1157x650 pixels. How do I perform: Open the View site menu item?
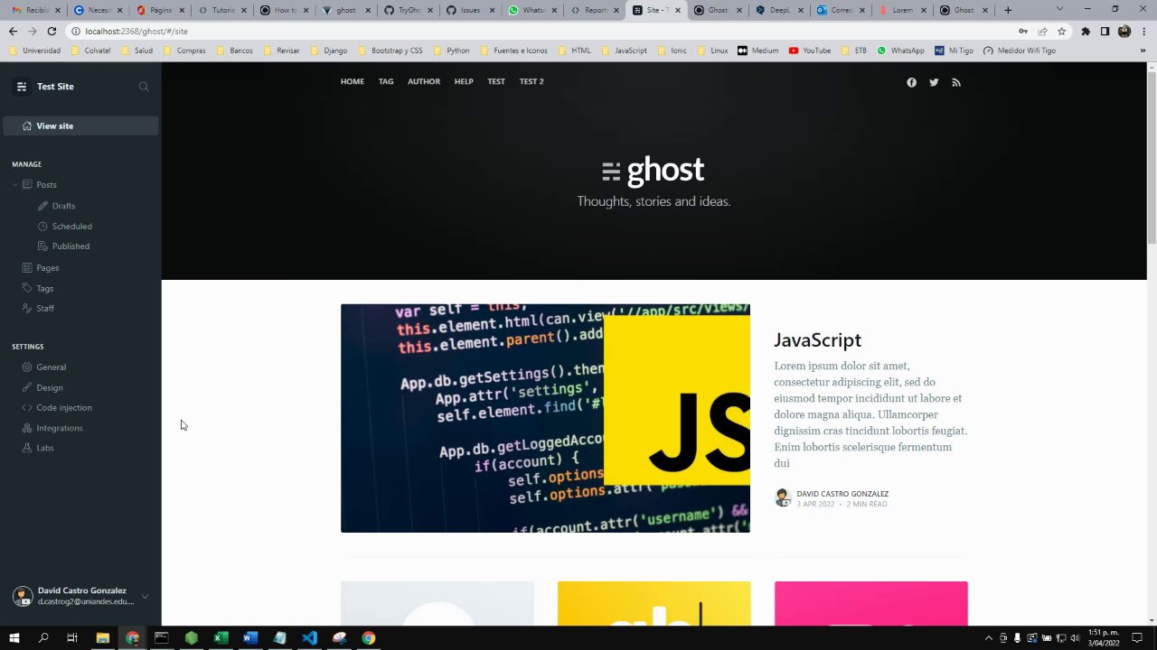pyautogui.click(x=80, y=126)
